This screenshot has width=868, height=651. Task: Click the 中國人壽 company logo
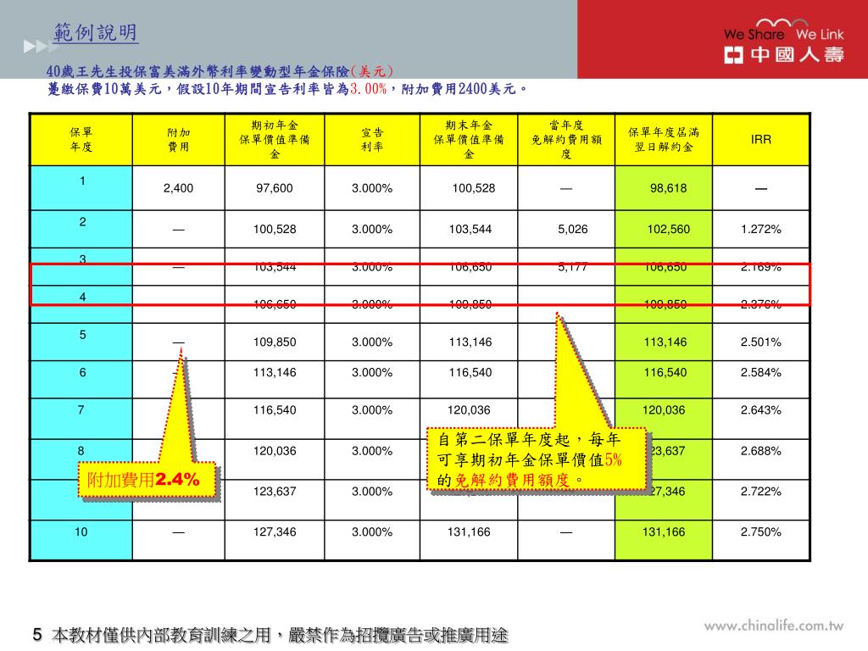coord(784,54)
